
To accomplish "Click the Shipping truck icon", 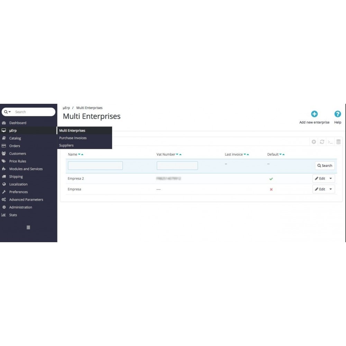I will [4, 176].
